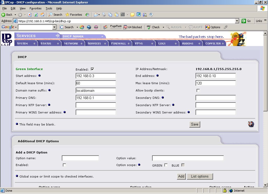Open the History icon
268x194 pixels.
(x=87, y=15)
